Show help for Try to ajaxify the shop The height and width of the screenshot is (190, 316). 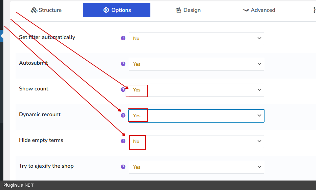[123, 167]
